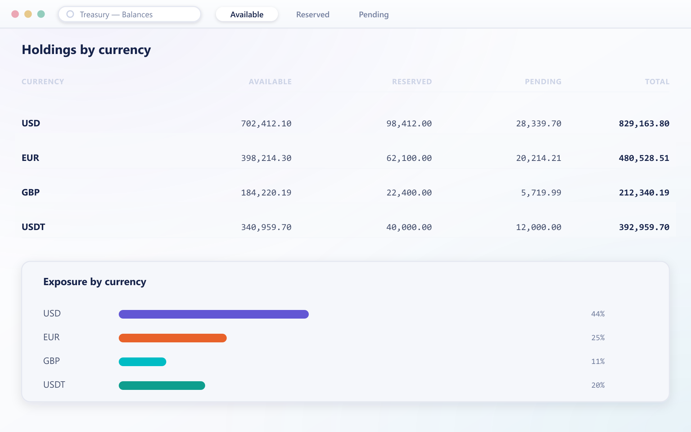Click GBP total 212,340.19
The width and height of the screenshot is (691, 432).
[x=644, y=193]
